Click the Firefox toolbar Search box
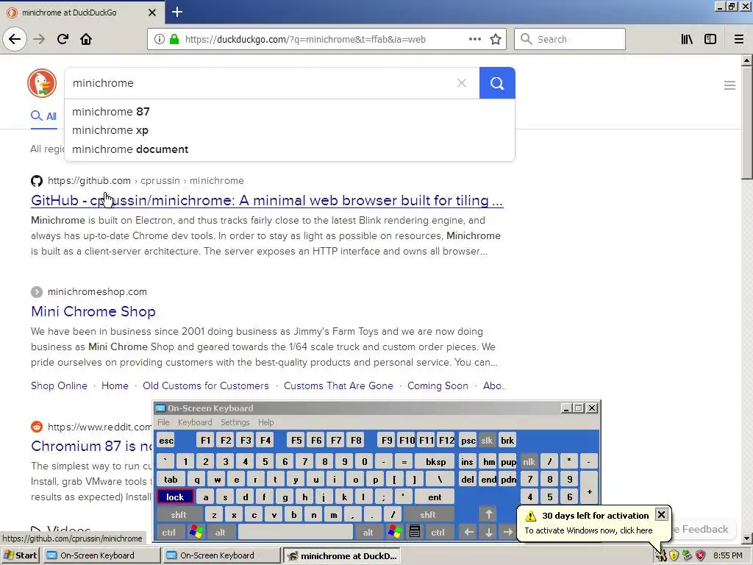The image size is (753, 565). pos(570,40)
